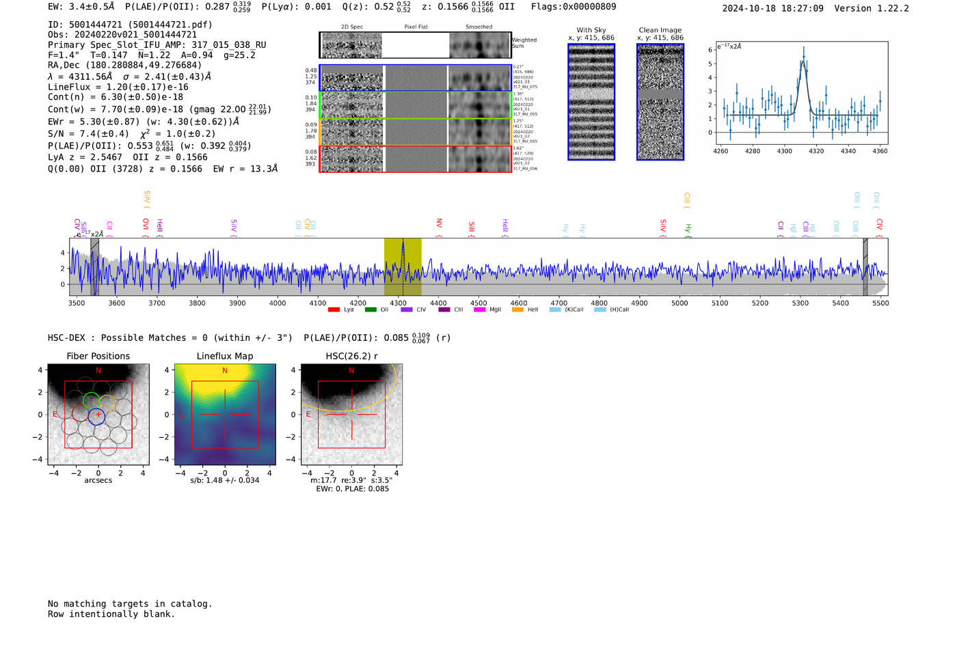Viewport: 957px width, 651px height.
Task: Click 'No matching targets in catalog.' text
Action: 130,604
